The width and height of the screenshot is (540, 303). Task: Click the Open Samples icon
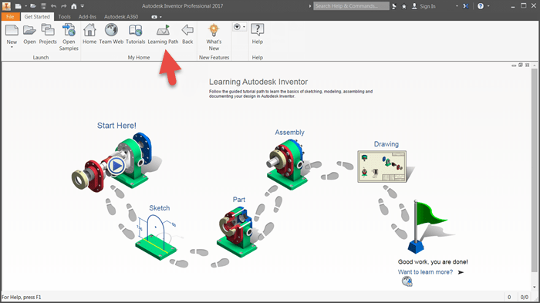69,30
